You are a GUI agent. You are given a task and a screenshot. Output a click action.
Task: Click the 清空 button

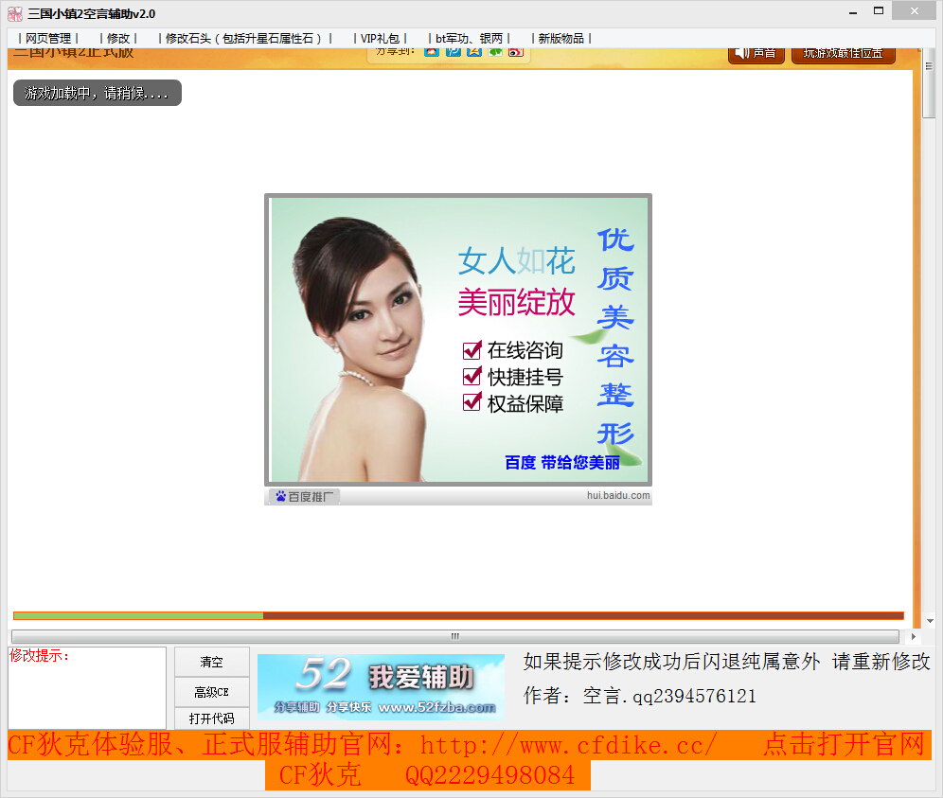(212, 662)
